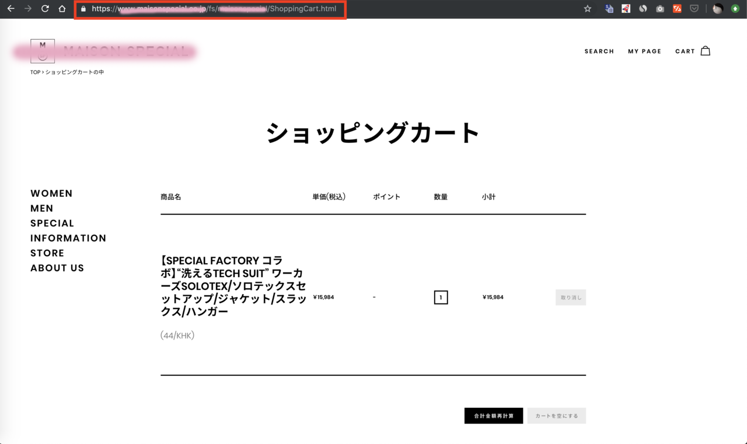747x444 pixels.
Task: Open the INFORMATION menu item
Action: point(68,238)
